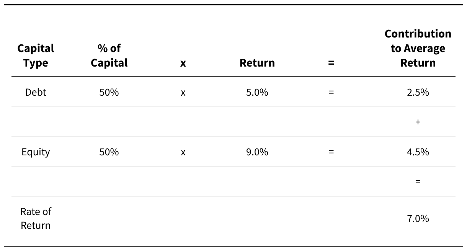The width and height of the screenshot is (467, 251).
Task: Select the 5.0% debt return cell
Action: (x=257, y=92)
